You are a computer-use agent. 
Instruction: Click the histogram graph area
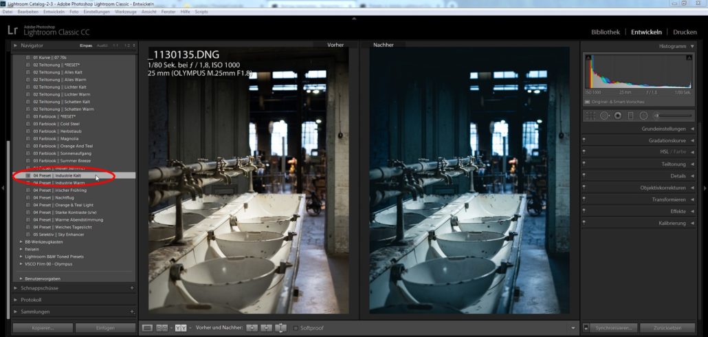pyautogui.click(x=639, y=71)
